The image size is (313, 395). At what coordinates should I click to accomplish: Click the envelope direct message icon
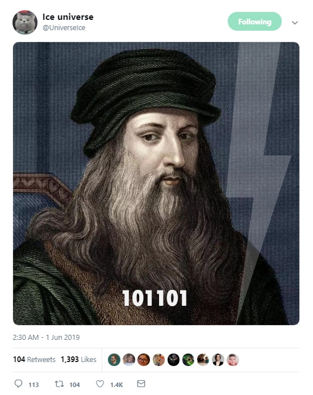141,384
